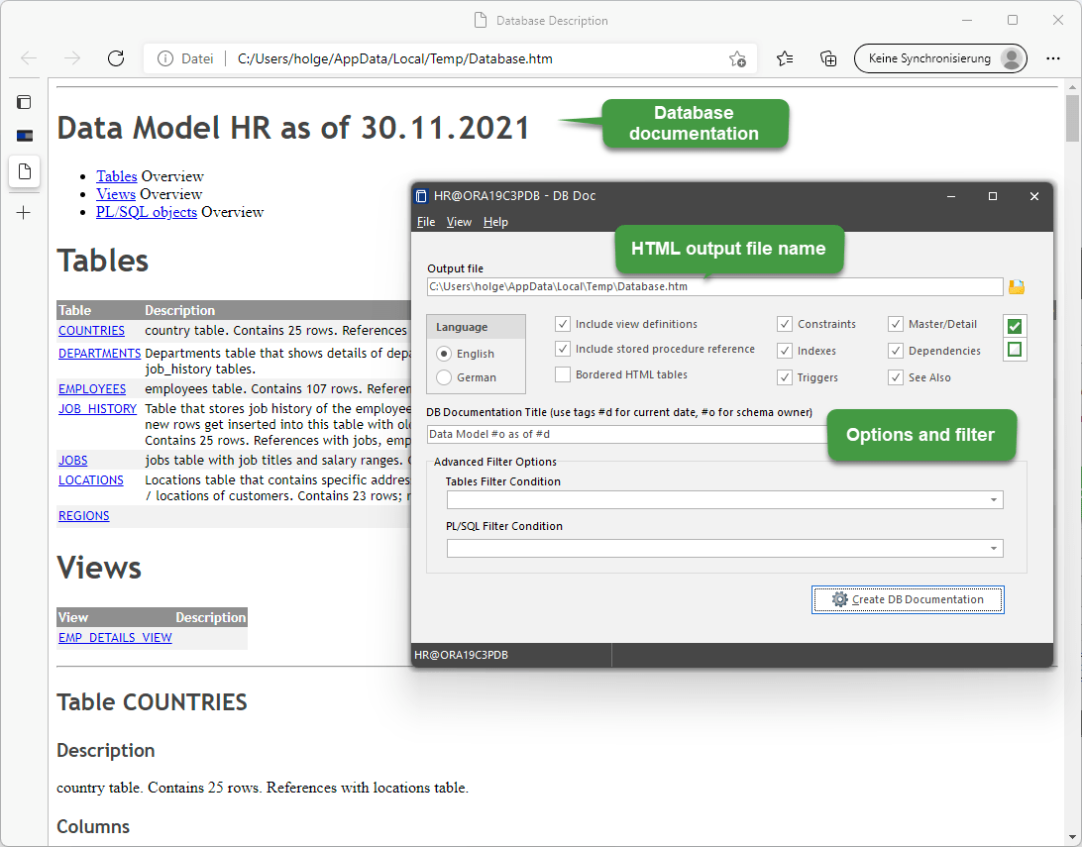Click the Output file path input field

pos(713,287)
